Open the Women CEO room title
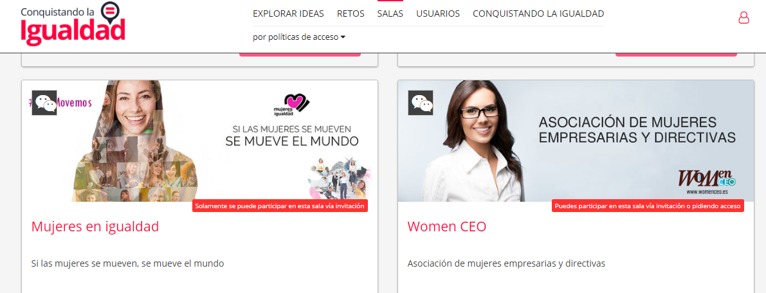The width and height of the screenshot is (766, 293). coord(447,227)
